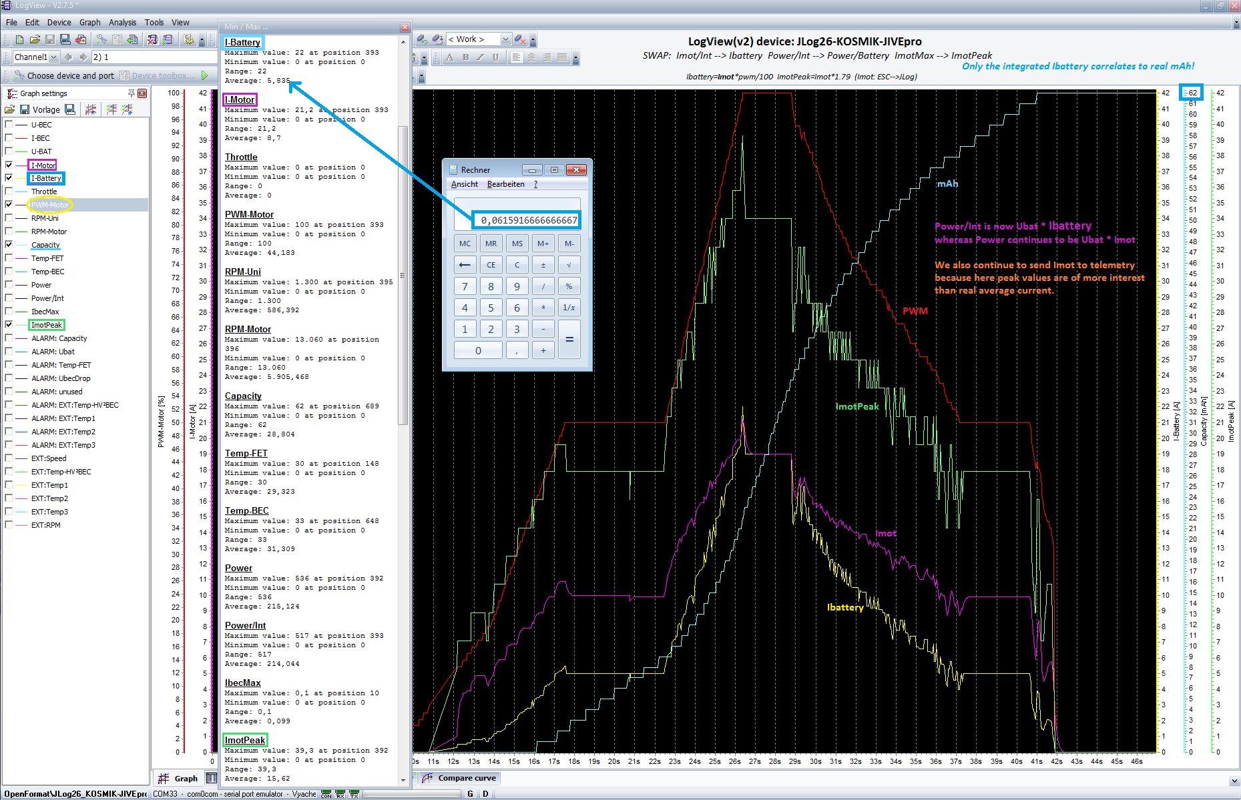
Task: Click Choose device and port button
Action: tap(64, 75)
